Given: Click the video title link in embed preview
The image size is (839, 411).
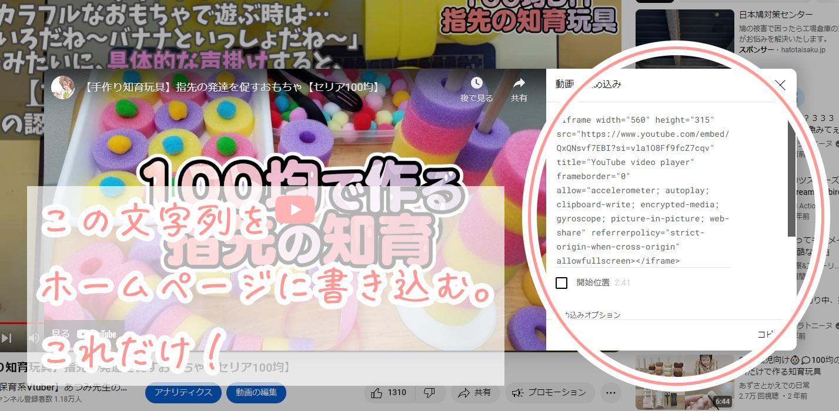Looking at the screenshot, I should tap(232, 87).
